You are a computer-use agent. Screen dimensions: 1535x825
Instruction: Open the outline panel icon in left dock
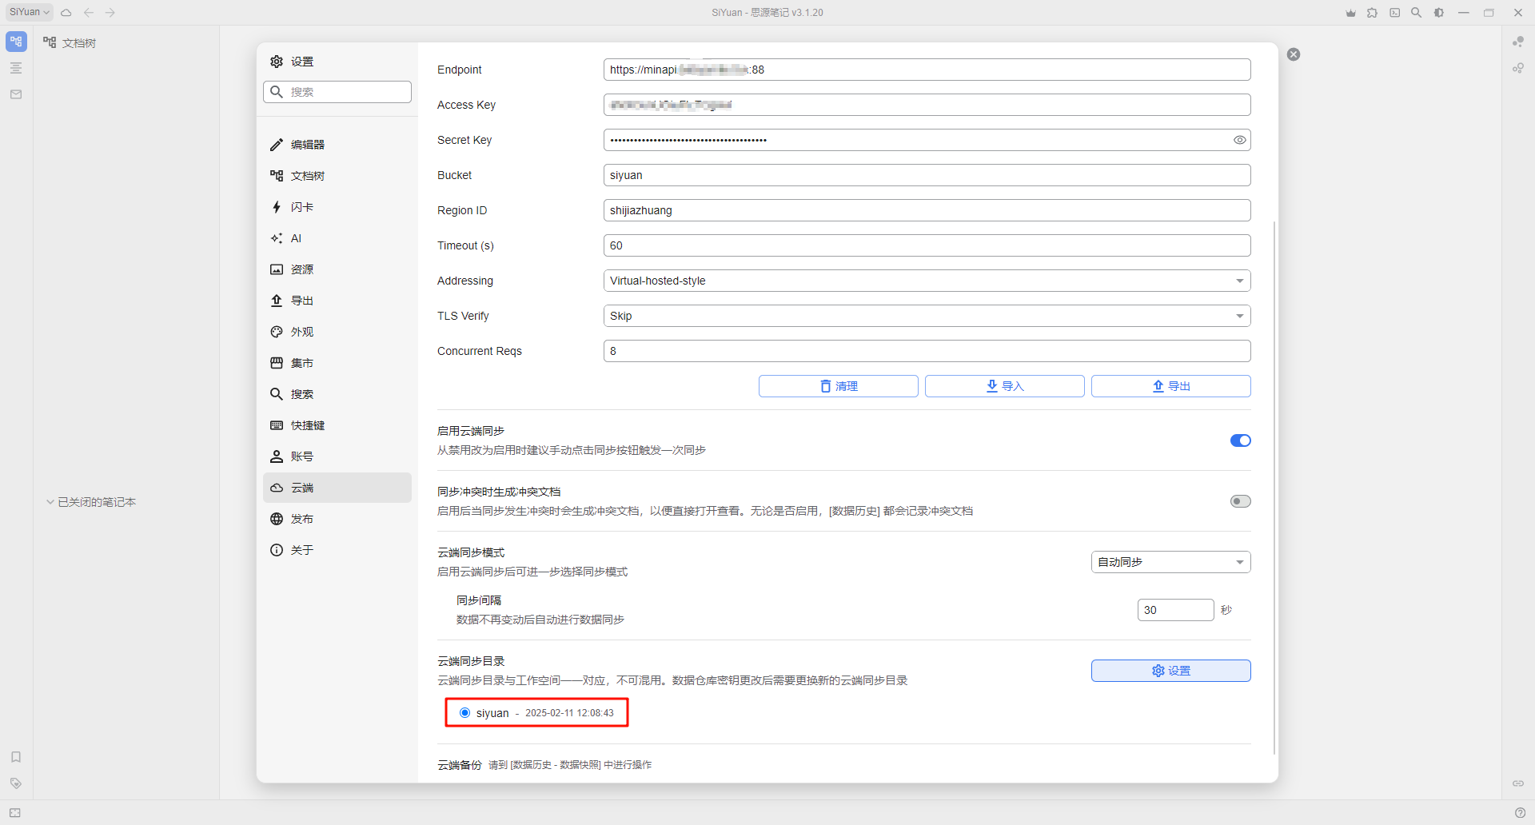pyautogui.click(x=16, y=68)
